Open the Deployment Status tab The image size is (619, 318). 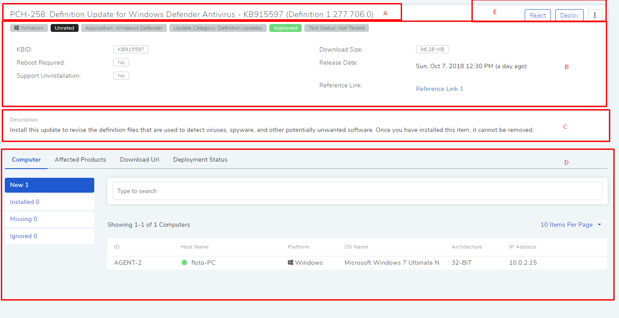200,159
